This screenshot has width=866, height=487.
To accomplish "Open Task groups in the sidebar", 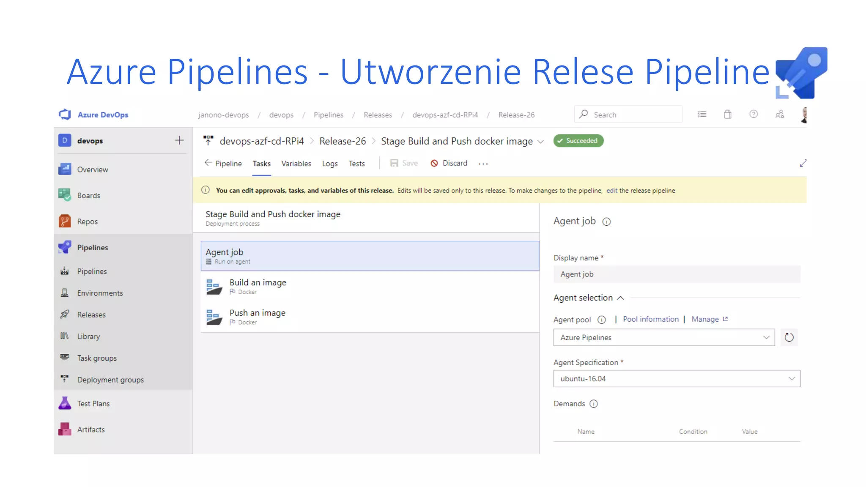I will (x=97, y=358).
